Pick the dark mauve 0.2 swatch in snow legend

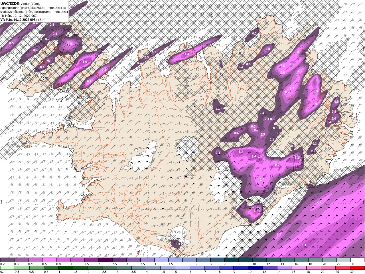pyautogui.click(x=7, y=260)
